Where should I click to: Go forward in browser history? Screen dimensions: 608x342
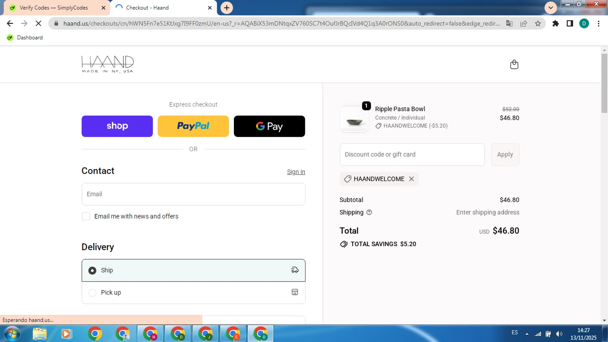pyautogui.click(x=24, y=24)
